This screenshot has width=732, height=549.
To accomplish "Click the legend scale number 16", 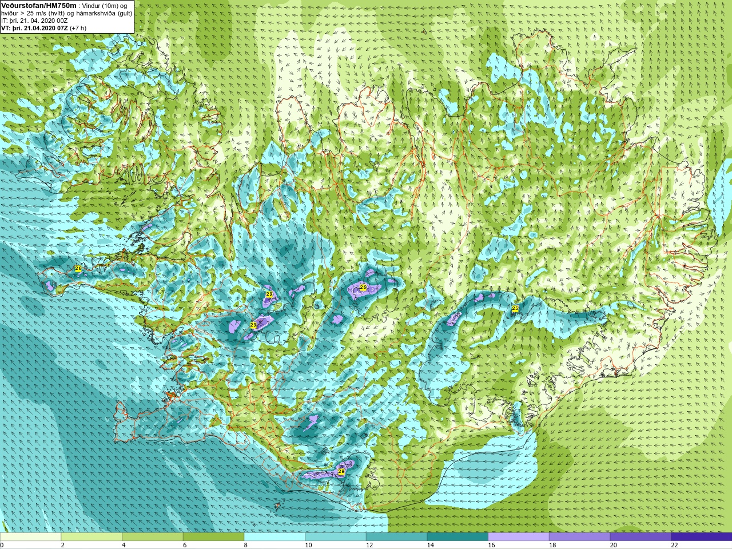I will pyautogui.click(x=491, y=545).
